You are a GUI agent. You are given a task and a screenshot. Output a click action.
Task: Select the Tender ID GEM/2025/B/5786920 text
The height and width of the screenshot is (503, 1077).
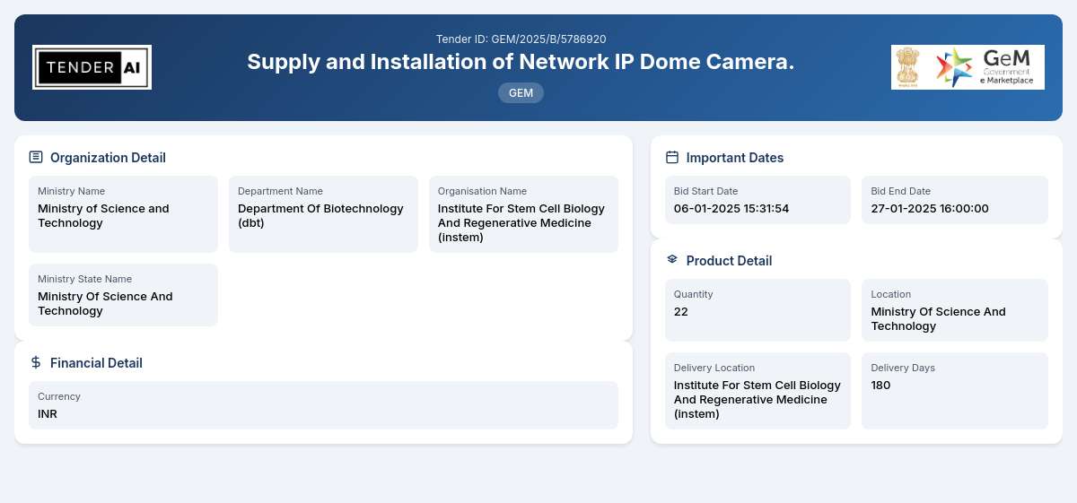coord(521,39)
